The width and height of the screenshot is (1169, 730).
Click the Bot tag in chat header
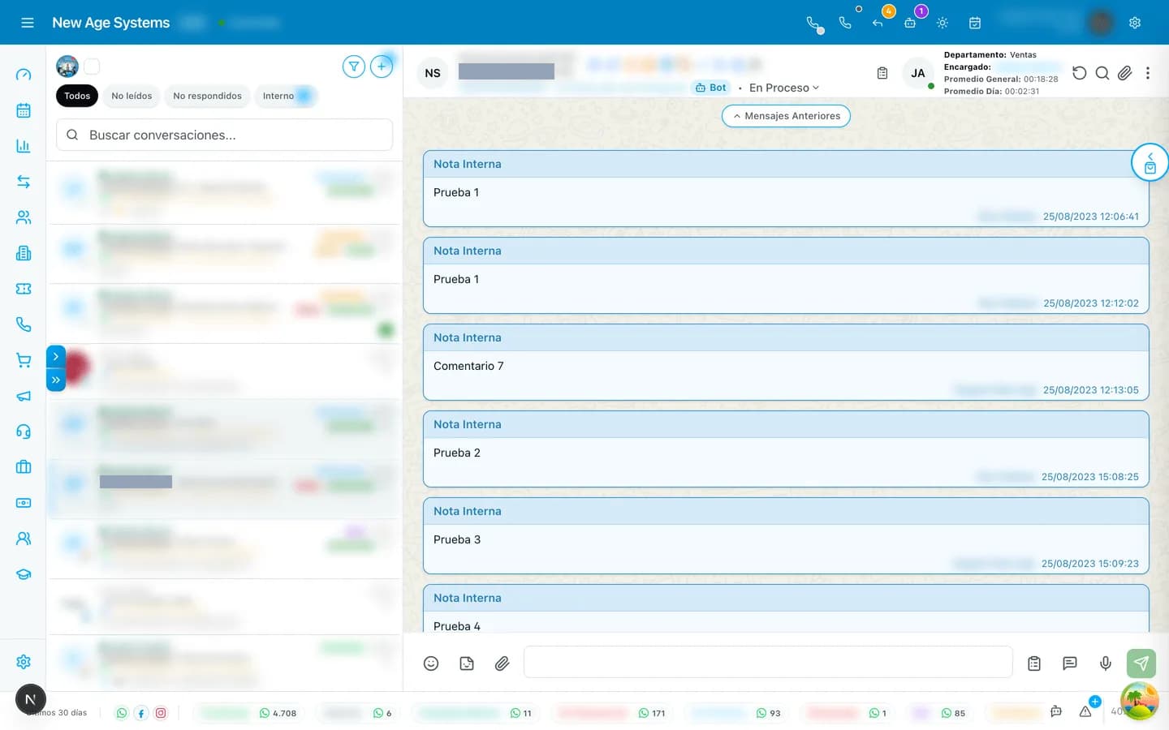point(710,88)
